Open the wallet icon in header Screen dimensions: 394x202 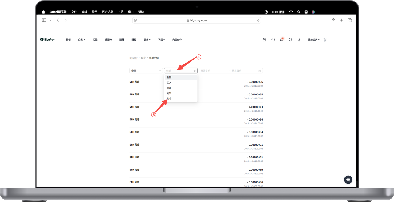click(264, 40)
